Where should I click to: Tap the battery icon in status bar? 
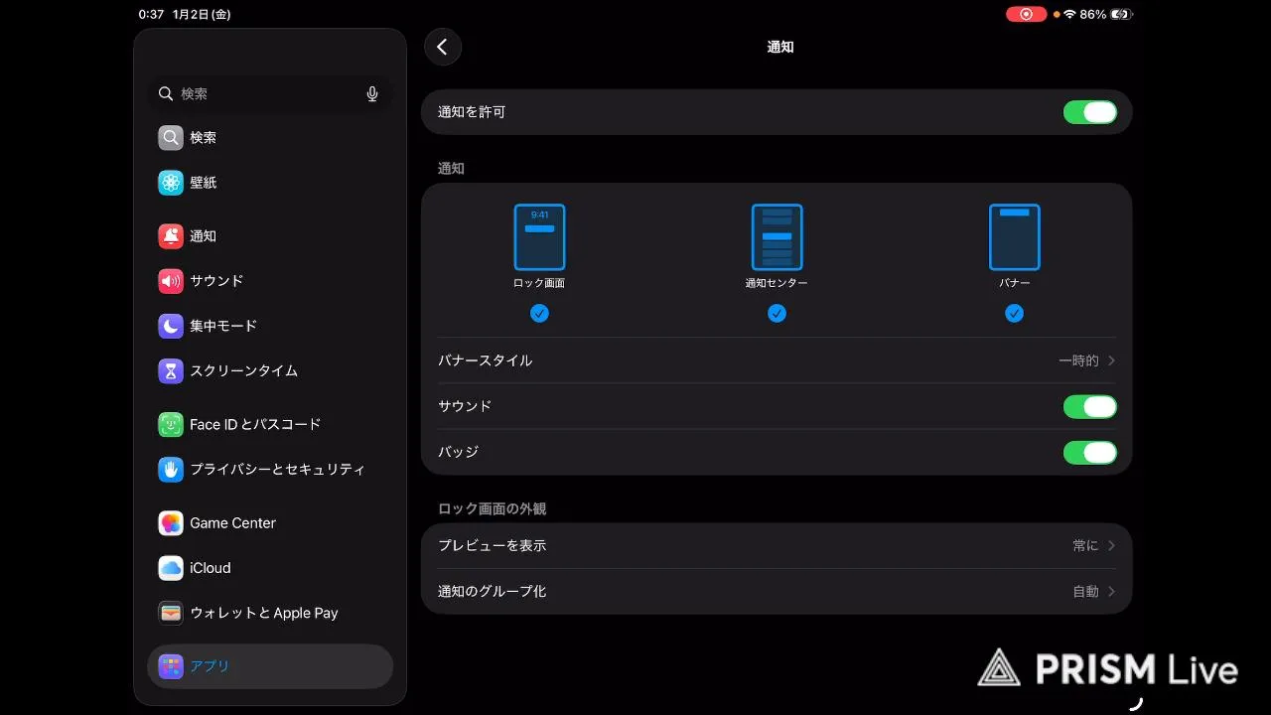point(1122,14)
